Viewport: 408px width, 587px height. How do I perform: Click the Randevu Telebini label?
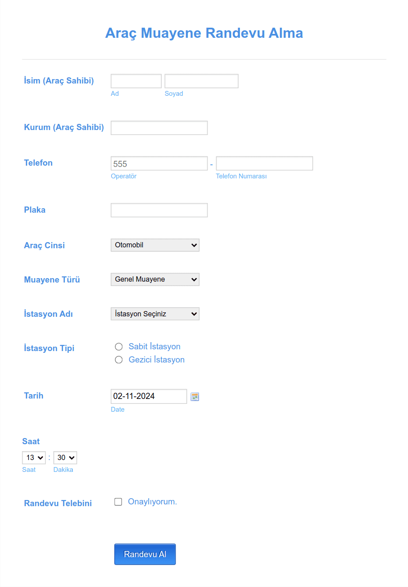coord(58,503)
